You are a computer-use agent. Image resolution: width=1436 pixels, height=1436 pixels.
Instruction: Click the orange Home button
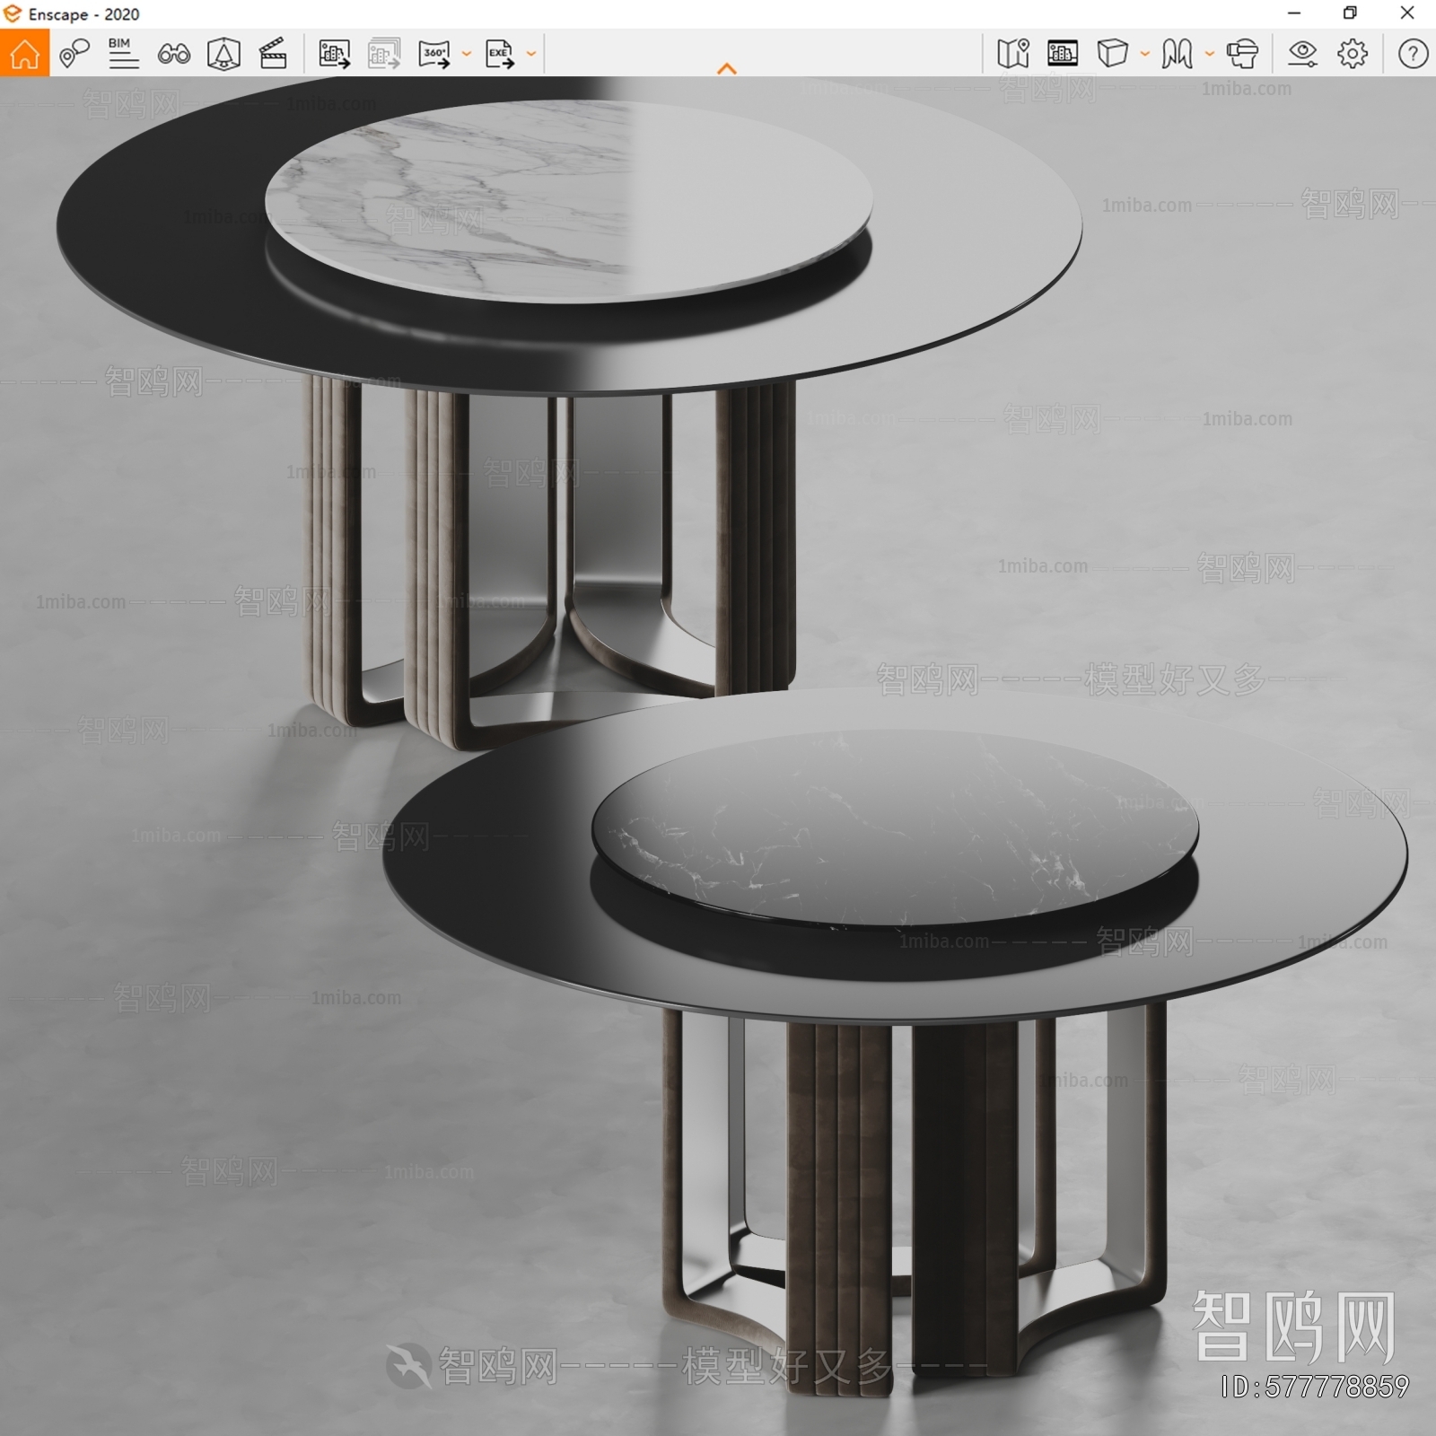(24, 53)
